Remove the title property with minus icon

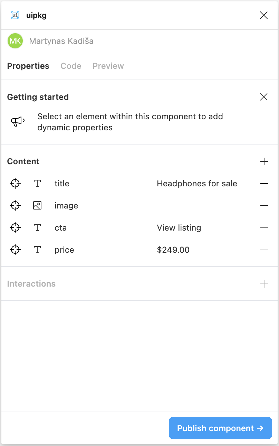tap(264, 184)
